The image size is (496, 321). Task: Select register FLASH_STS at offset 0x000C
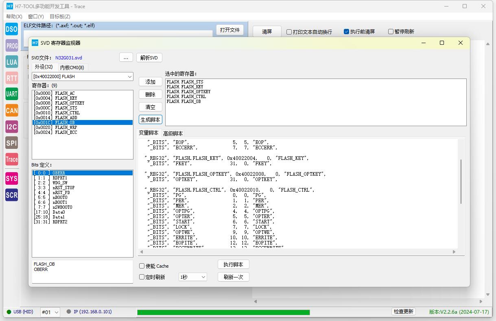[83, 108]
